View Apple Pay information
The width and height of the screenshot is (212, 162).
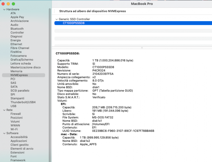tap(17, 17)
